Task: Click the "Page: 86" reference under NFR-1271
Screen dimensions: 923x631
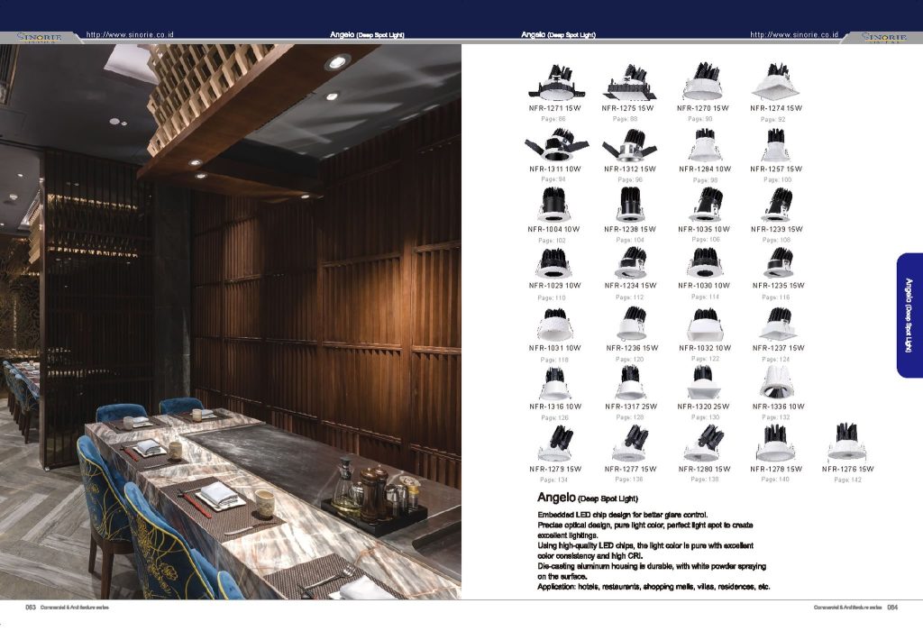Action: pyautogui.click(x=553, y=119)
